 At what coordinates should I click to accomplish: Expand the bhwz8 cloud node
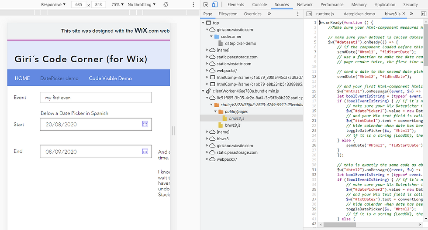(x=207, y=139)
